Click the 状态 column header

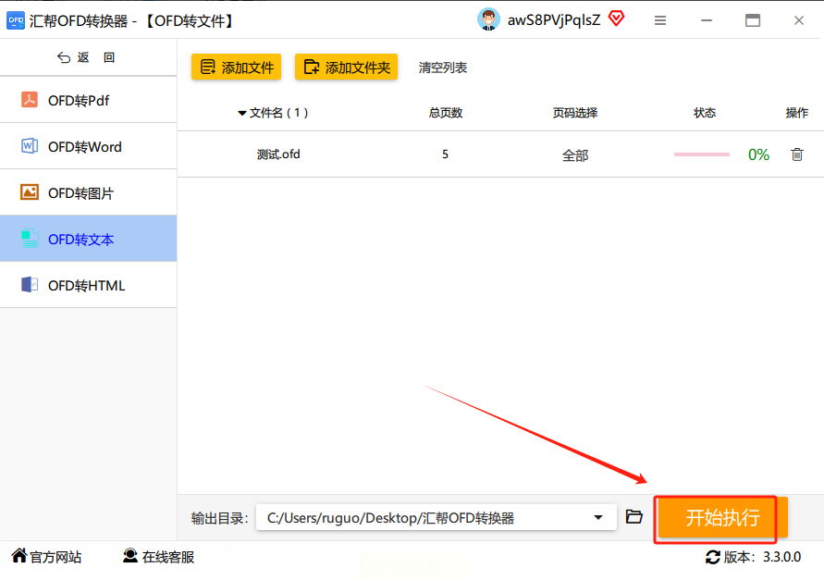coord(705,113)
